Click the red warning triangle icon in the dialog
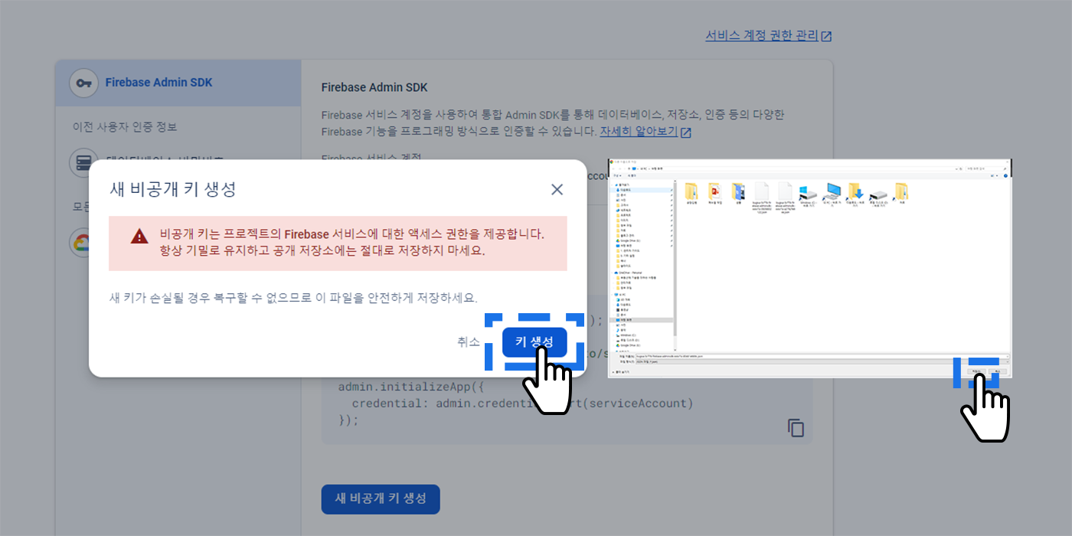The width and height of the screenshot is (1072, 536). coord(139,237)
